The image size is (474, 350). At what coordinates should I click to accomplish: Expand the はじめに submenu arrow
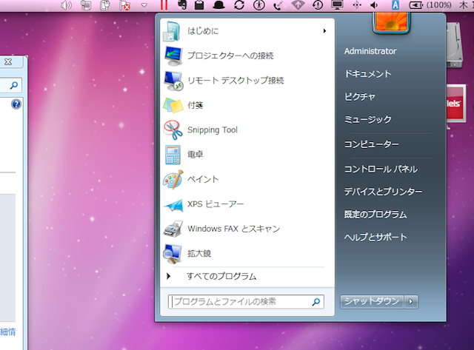click(324, 31)
